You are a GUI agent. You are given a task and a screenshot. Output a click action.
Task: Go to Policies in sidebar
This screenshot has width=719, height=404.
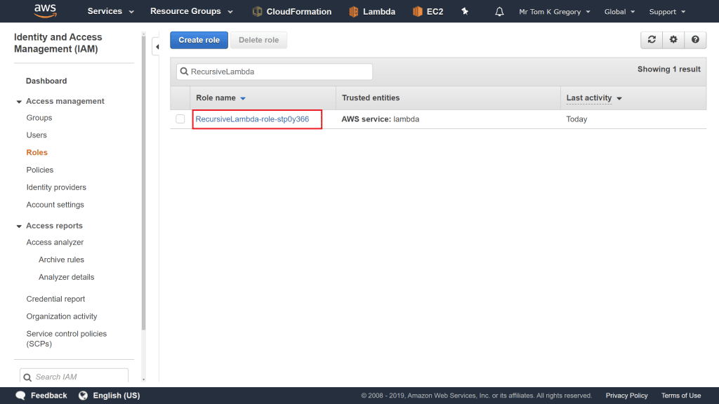click(40, 170)
